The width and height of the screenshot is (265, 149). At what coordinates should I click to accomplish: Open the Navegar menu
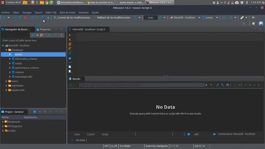[x=27, y=12]
